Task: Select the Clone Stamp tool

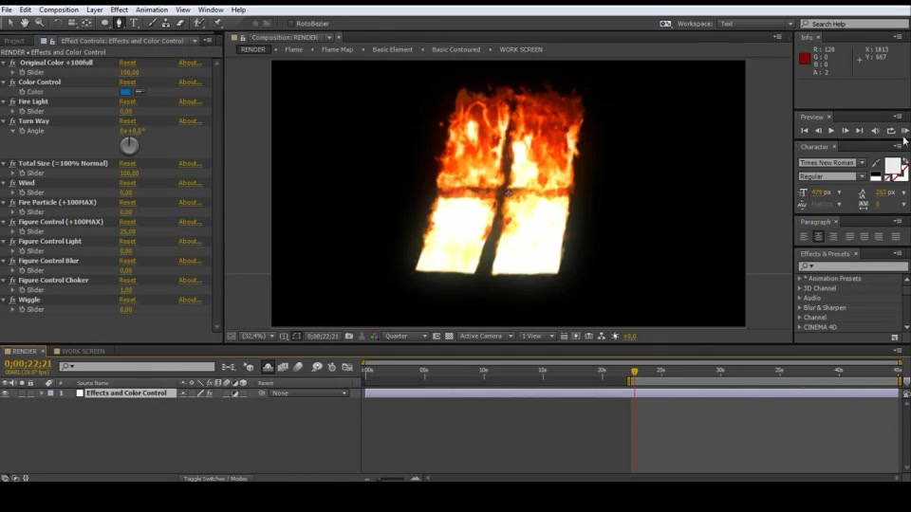Action: coord(166,23)
